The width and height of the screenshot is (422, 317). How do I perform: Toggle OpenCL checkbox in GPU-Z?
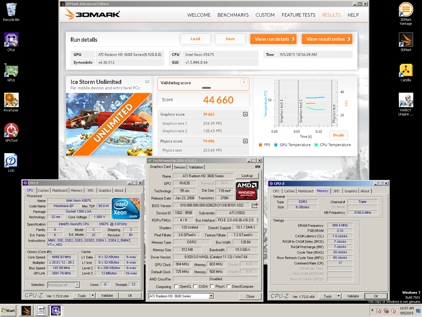[176, 287]
